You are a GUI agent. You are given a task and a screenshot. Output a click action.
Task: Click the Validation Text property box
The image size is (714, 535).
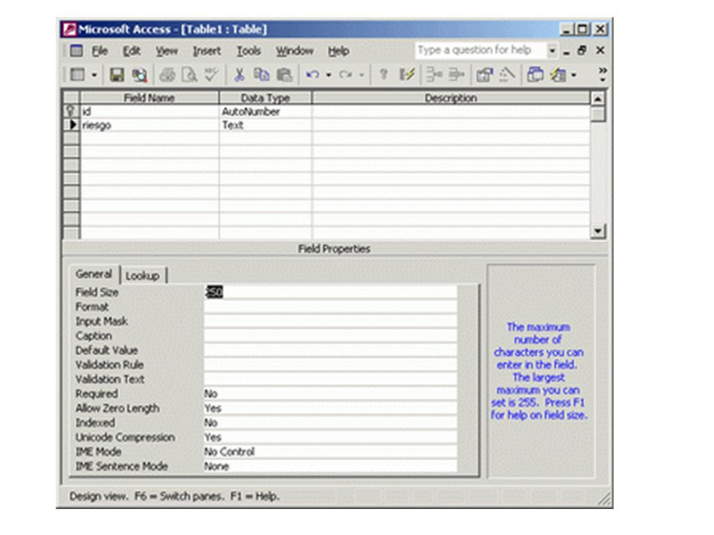(330, 380)
